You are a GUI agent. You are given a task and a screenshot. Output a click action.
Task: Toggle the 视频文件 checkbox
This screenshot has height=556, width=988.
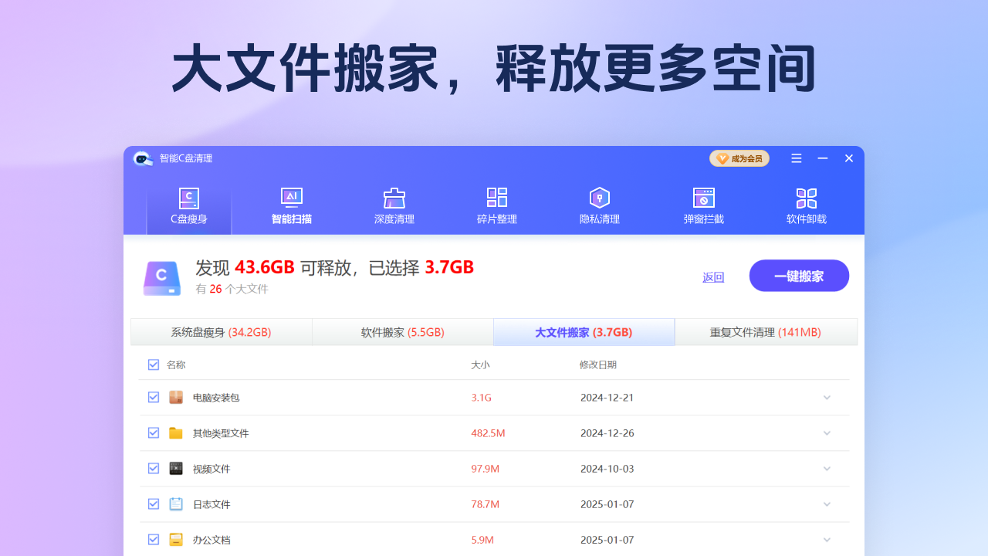(x=154, y=468)
